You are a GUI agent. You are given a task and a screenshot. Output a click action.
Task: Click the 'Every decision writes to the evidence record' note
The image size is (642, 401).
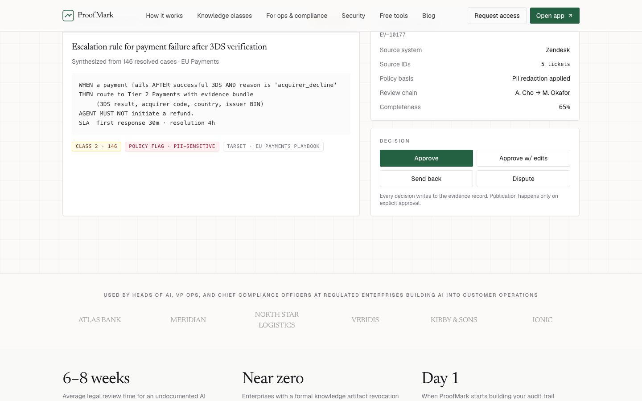click(x=469, y=200)
